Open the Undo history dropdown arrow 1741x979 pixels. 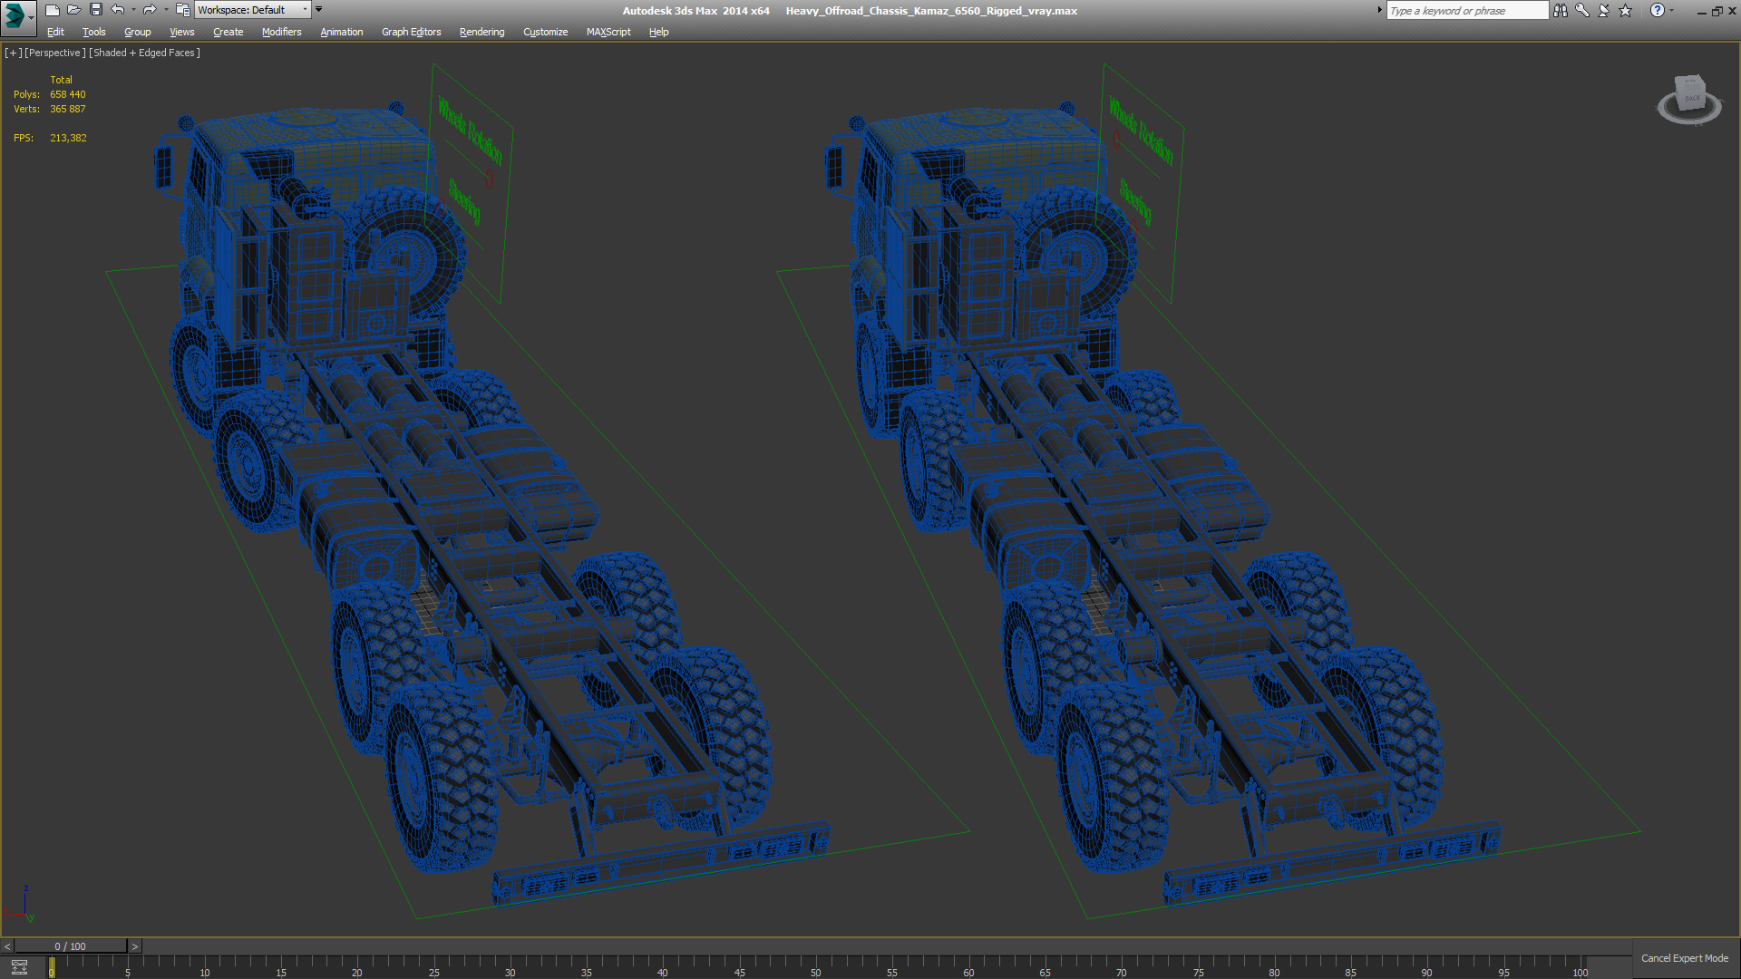point(133,10)
